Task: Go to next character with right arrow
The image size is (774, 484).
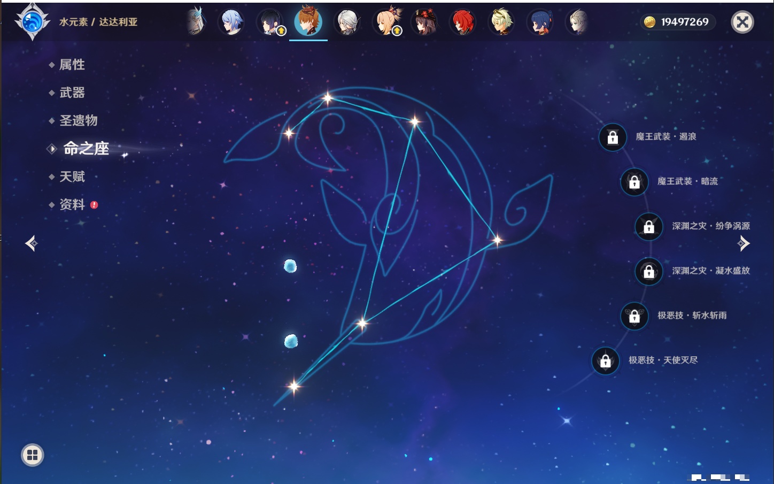Action: point(744,244)
